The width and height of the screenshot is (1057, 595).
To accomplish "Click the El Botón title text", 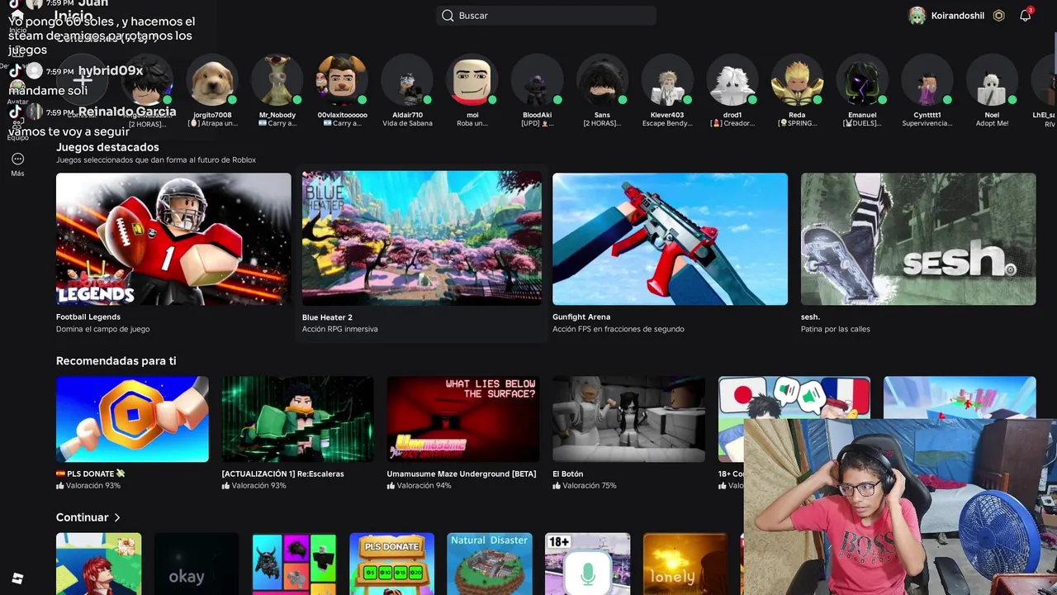I will pos(568,474).
